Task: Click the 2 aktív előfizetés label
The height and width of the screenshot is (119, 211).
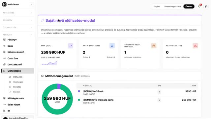Action: tap(82, 76)
